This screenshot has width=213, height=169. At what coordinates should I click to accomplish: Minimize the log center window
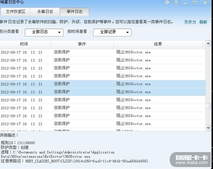pos(185,3)
